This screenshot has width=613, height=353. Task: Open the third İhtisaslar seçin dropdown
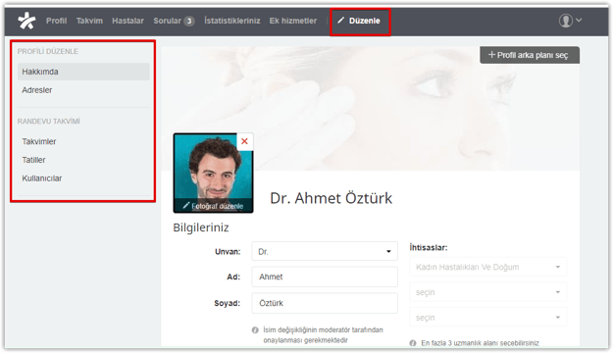(x=487, y=318)
